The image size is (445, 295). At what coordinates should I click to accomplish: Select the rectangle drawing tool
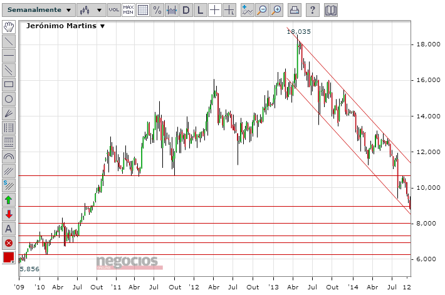click(x=9, y=85)
